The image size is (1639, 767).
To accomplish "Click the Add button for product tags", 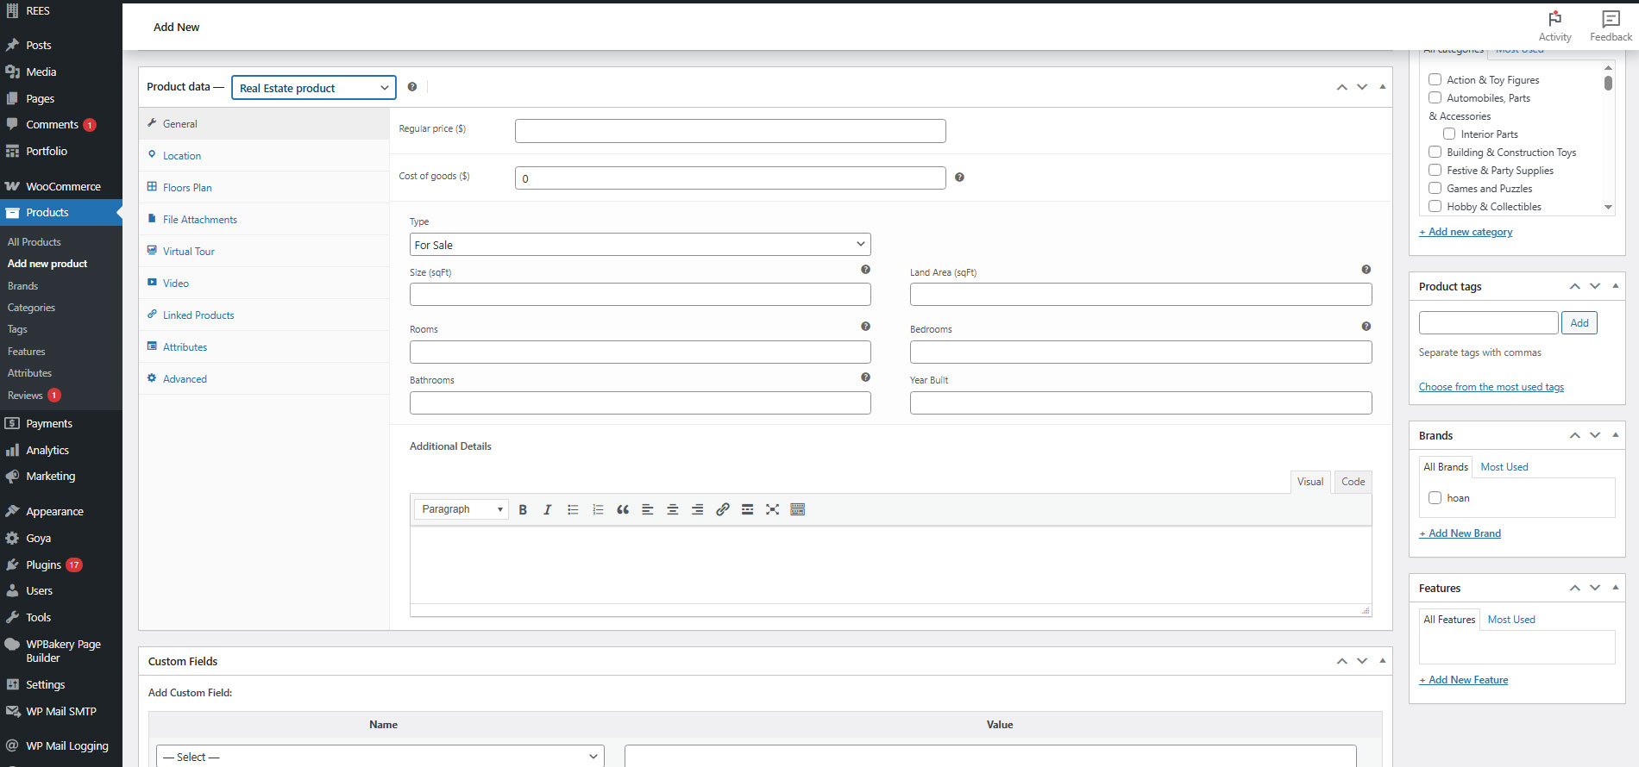I will pyautogui.click(x=1579, y=323).
